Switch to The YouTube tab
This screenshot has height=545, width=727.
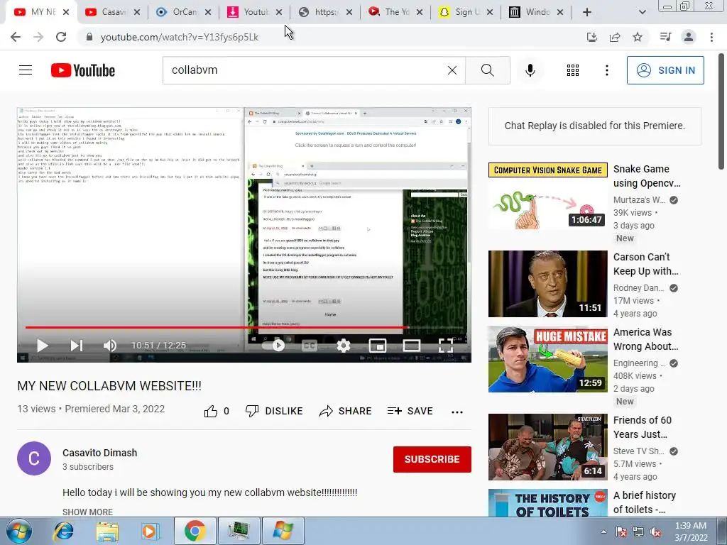tap(395, 12)
